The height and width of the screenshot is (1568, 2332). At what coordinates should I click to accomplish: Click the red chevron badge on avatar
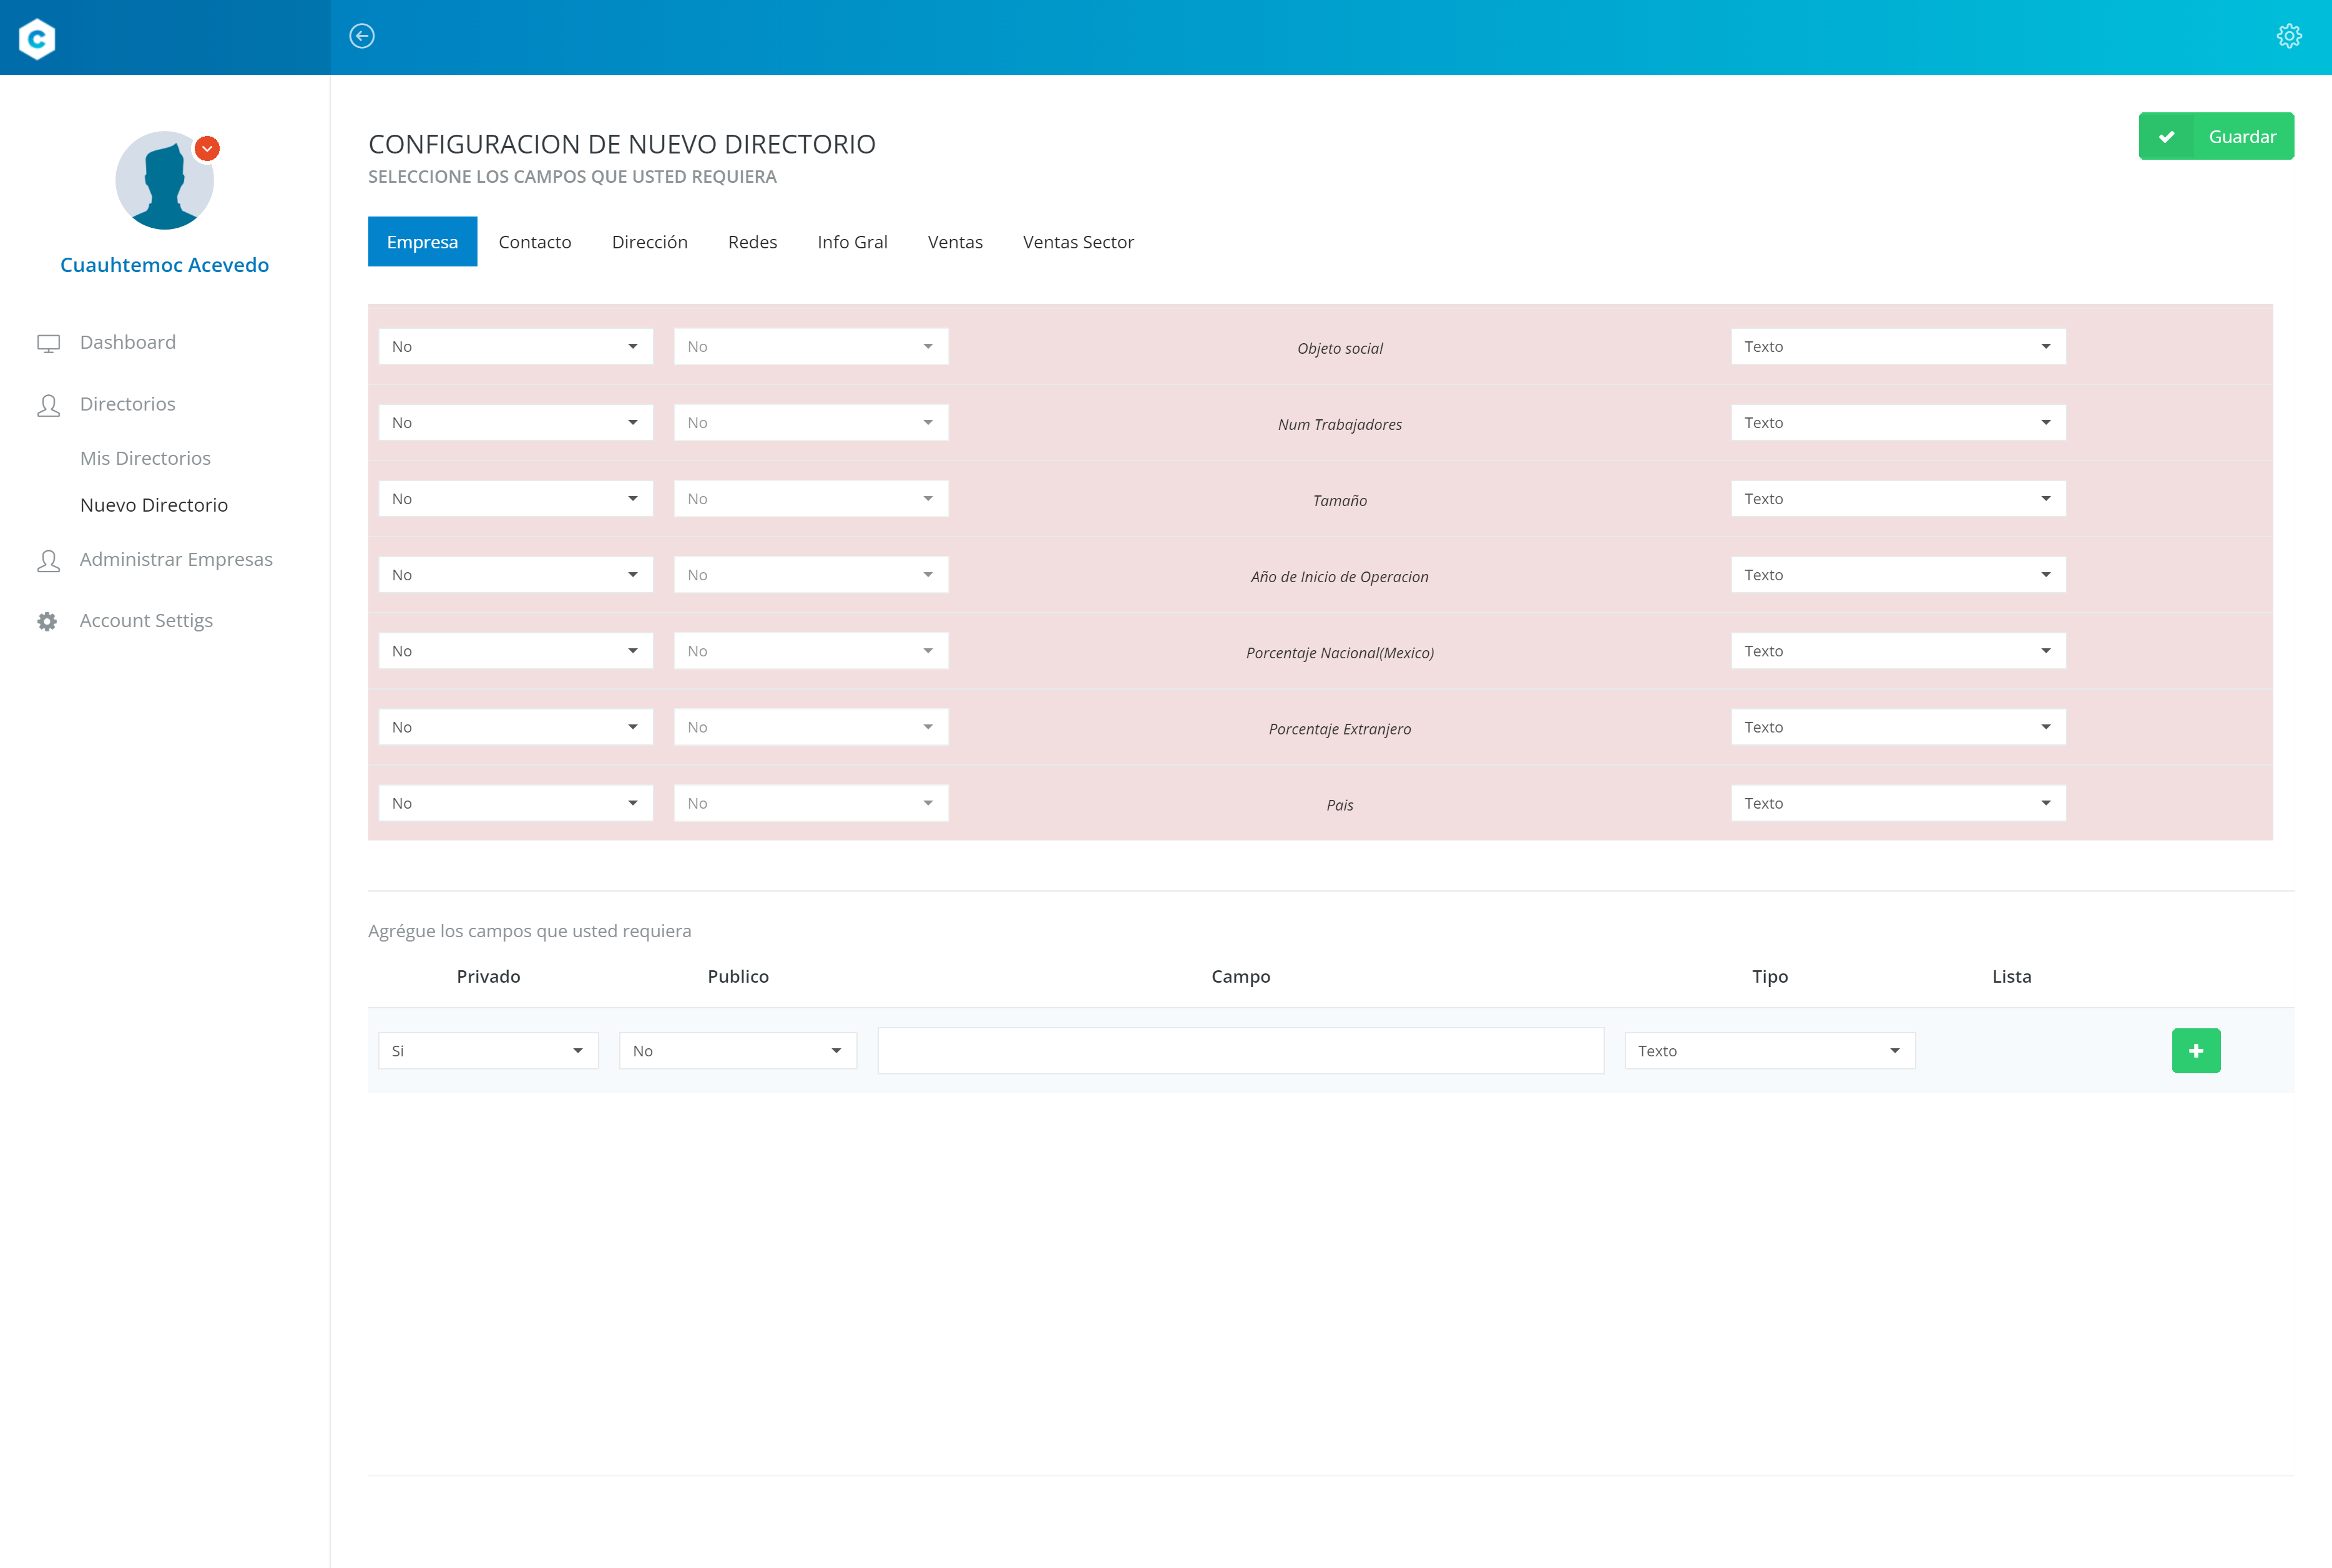coord(207,149)
